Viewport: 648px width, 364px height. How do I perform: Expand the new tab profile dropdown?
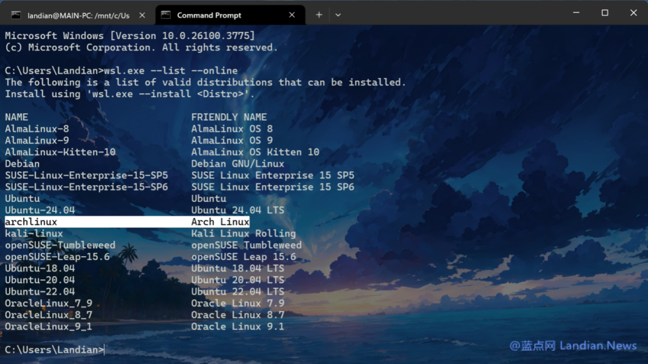click(338, 15)
